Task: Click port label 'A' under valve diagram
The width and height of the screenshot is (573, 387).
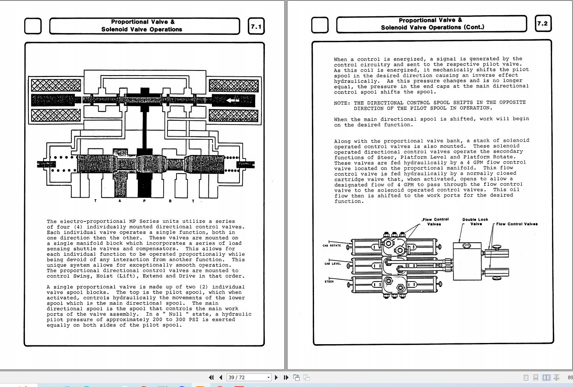Action: [x=120, y=201]
